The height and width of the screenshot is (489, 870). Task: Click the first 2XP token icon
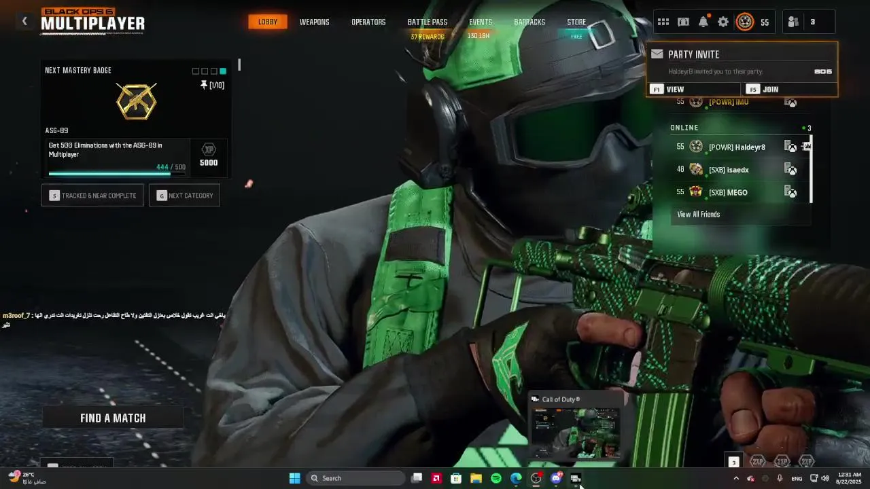(757, 462)
